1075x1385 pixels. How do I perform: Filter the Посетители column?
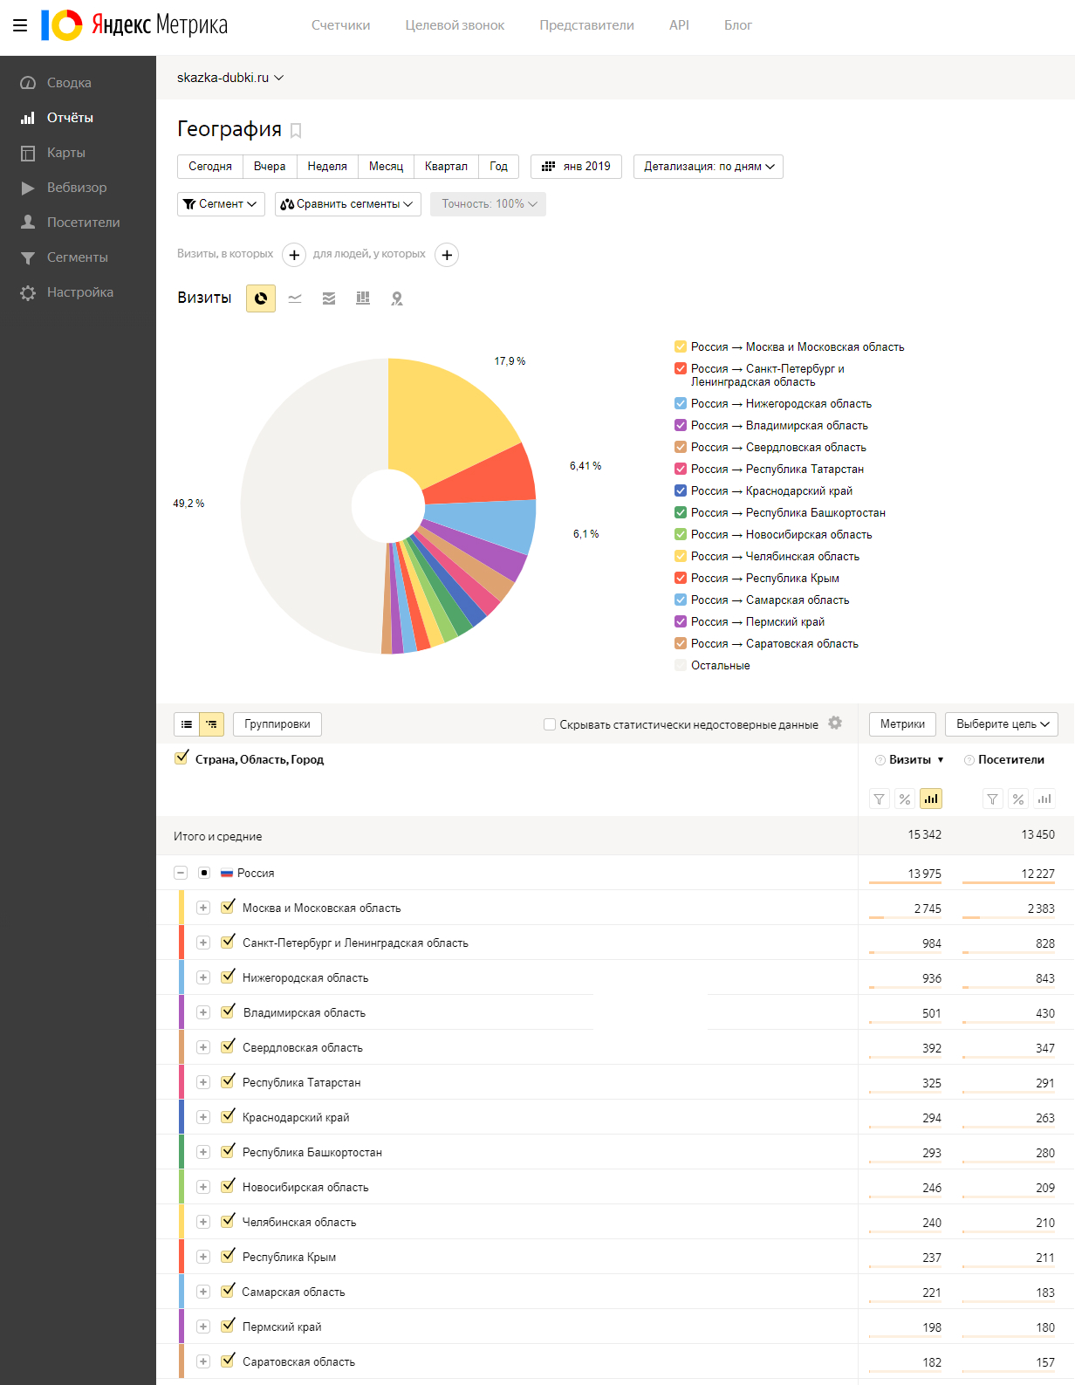[992, 799]
